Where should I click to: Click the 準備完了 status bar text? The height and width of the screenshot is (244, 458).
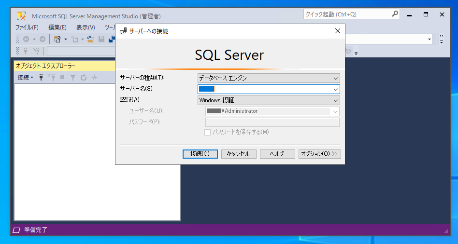36,230
